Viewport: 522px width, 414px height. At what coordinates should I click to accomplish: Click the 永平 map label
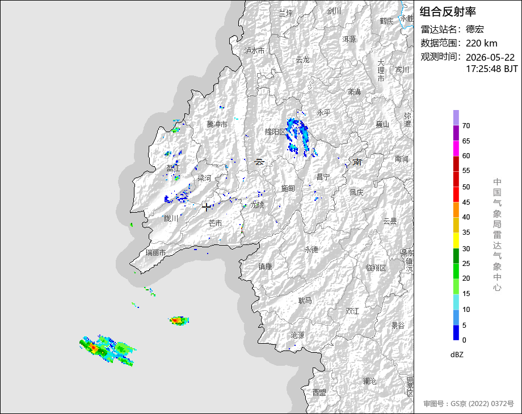(323, 112)
